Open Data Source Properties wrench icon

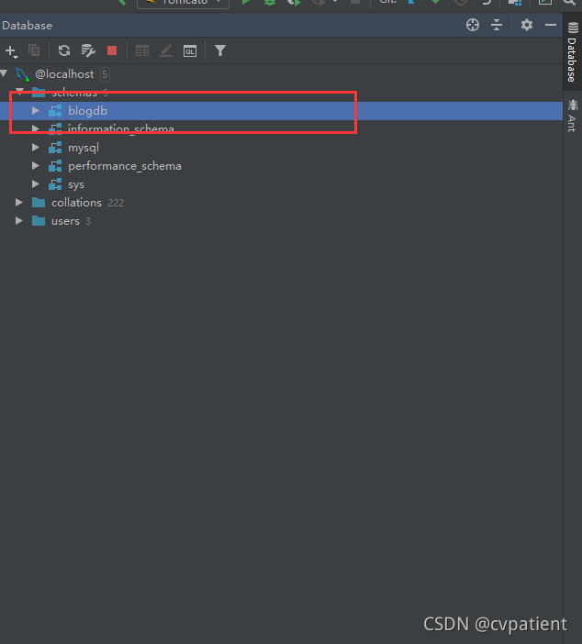pyautogui.click(x=88, y=50)
